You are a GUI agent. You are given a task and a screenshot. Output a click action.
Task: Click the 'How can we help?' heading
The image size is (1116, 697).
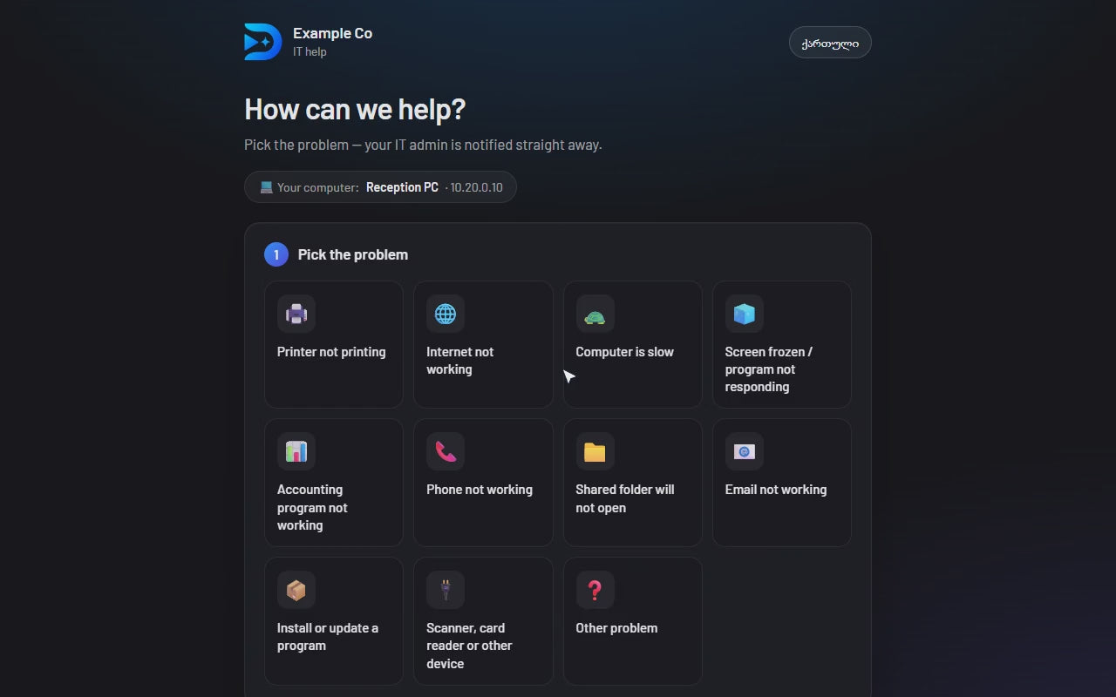tap(355, 109)
